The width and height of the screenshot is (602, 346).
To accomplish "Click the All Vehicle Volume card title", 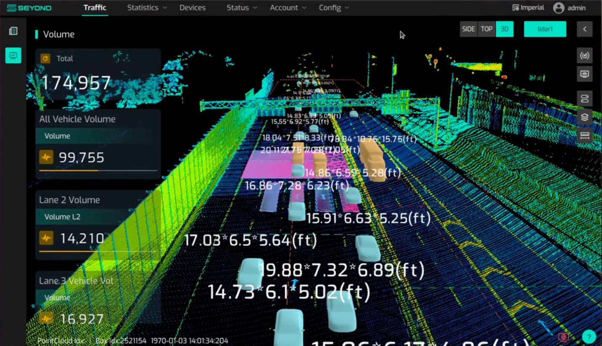I will 77,119.
